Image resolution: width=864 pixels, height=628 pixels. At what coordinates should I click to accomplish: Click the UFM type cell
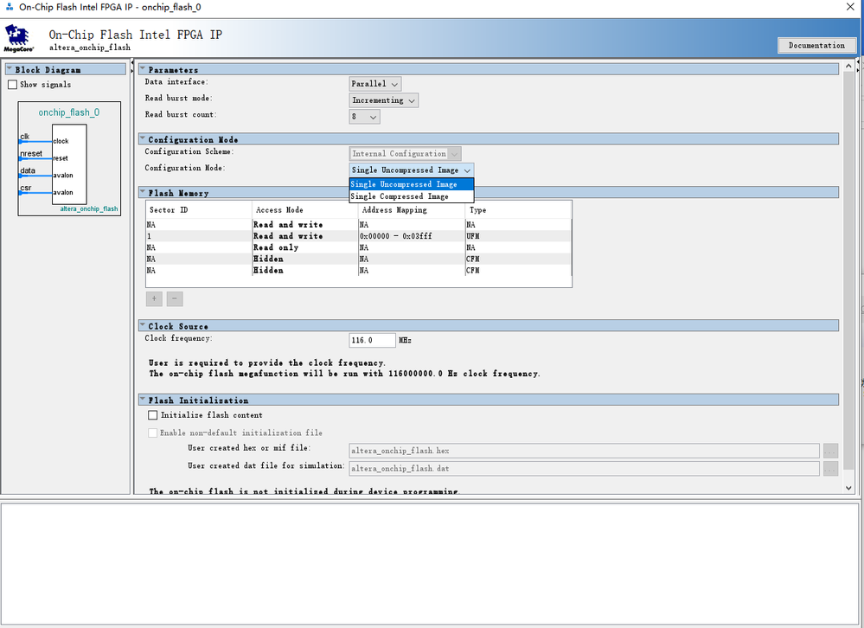[x=518, y=236]
